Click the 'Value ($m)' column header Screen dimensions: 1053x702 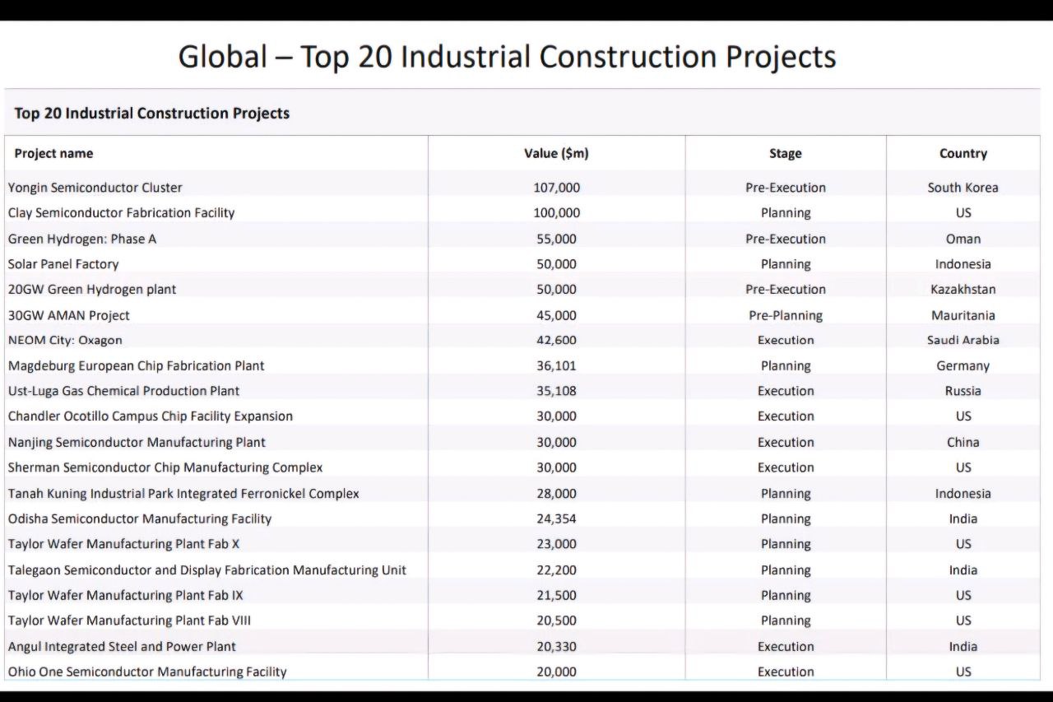[x=556, y=154]
